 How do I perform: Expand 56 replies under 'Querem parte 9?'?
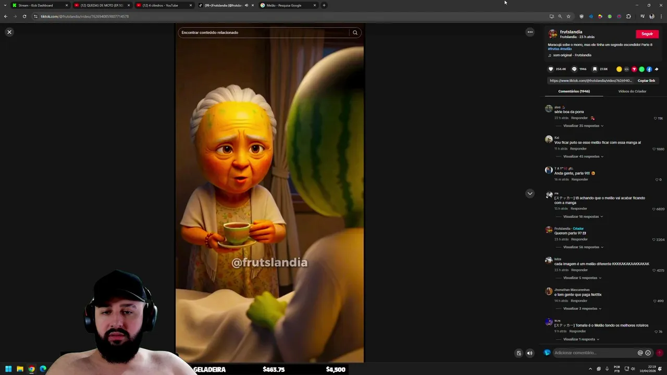(x=583, y=247)
